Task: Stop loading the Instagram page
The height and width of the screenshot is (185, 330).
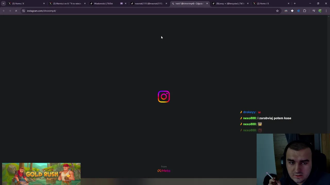Action: [16, 11]
